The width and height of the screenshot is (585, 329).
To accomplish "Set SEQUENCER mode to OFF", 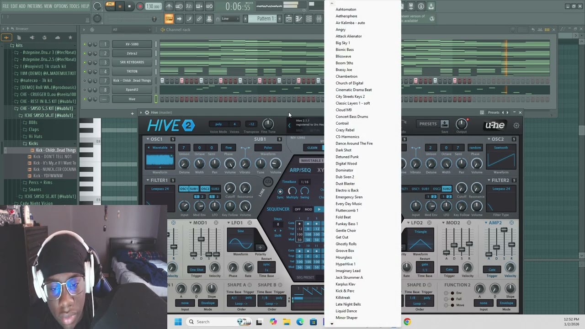I will (x=298, y=209).
